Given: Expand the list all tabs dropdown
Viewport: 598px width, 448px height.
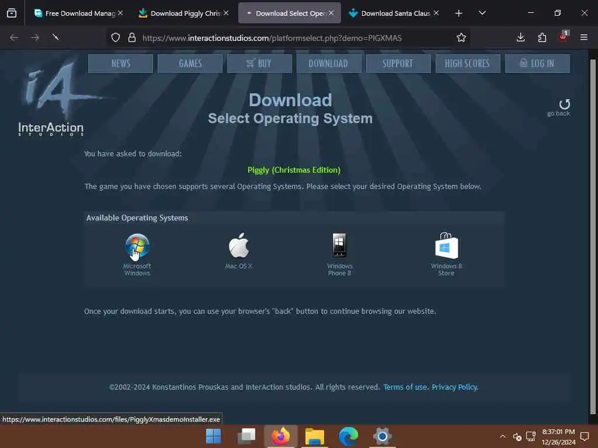Looking at the screenshot, I should click(x=482, y=13).
